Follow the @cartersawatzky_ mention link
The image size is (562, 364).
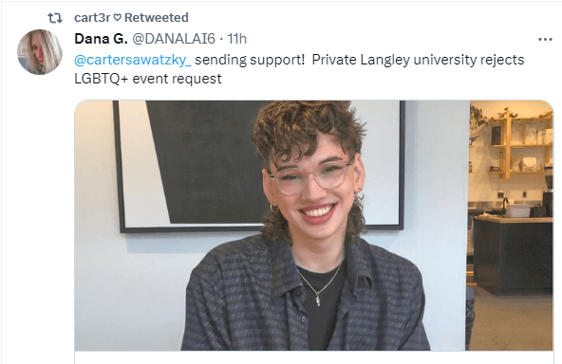click(133, 60)
